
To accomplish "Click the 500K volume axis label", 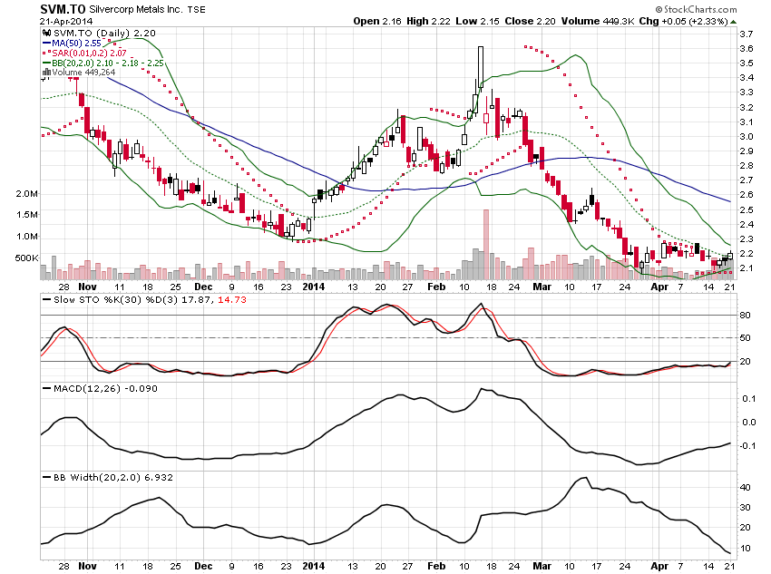I will 26,258.
